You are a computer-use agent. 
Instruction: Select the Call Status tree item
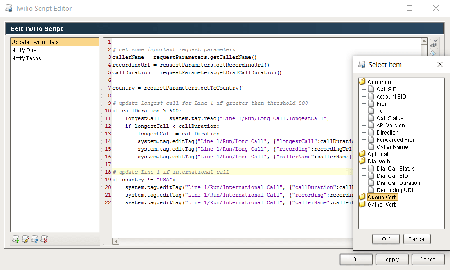coord(390,118)
